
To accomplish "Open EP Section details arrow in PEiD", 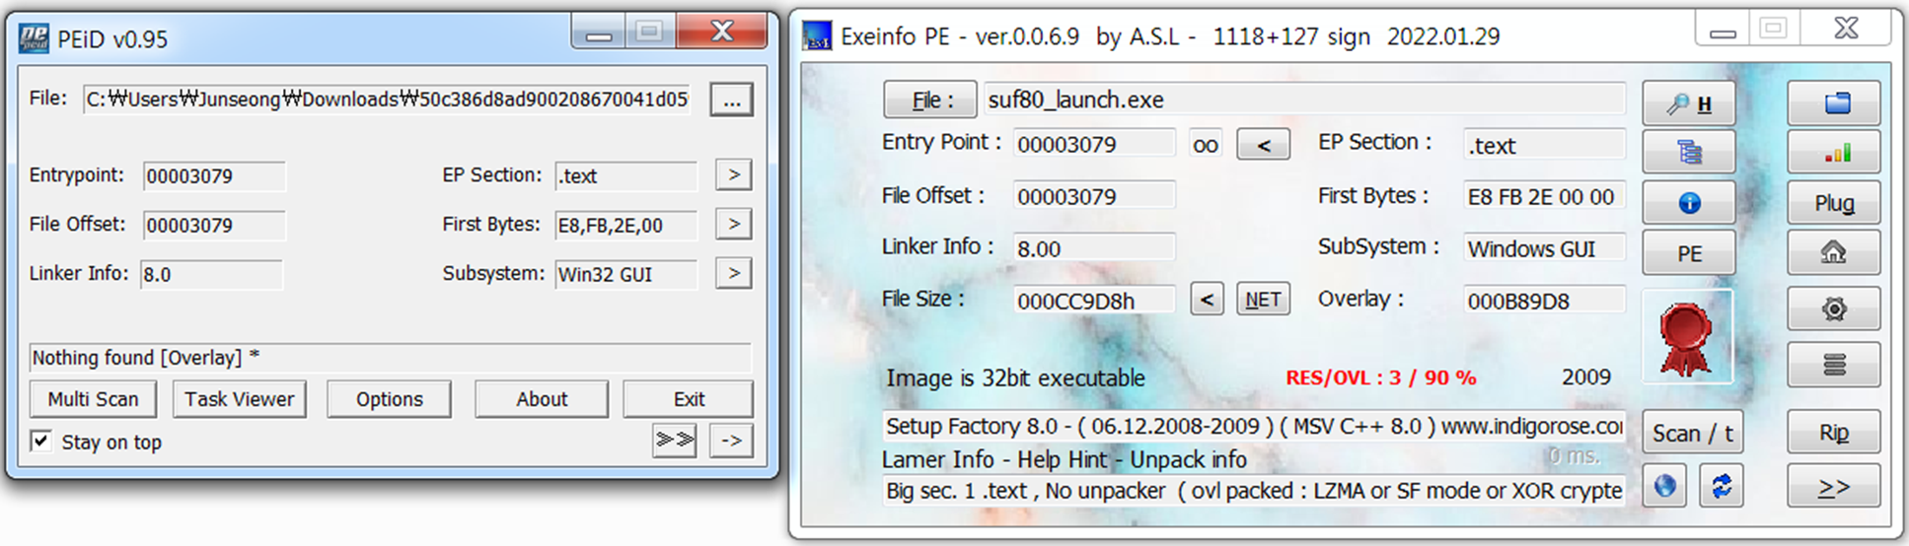I will click(733, 175).
